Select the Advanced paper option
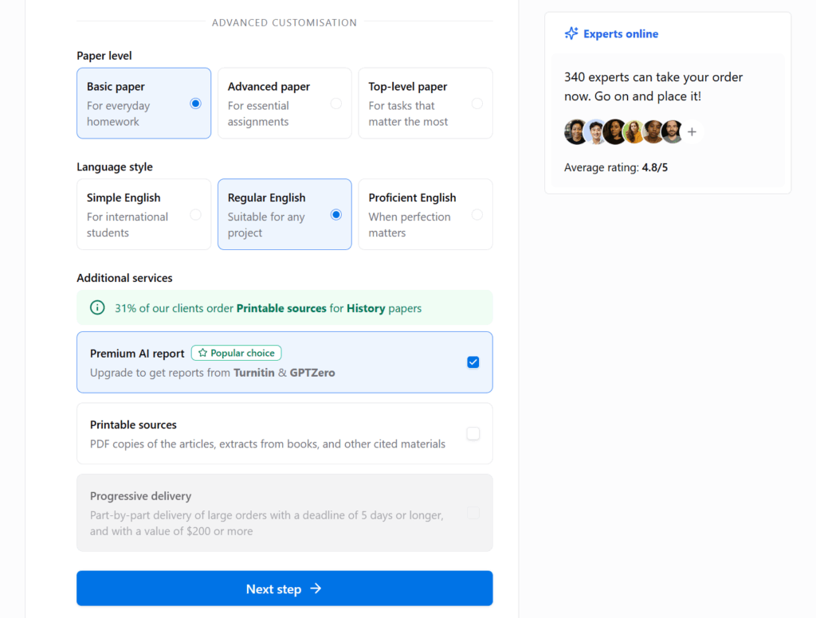The height and width of the screenshot is (618, 816). coord(335,104)
